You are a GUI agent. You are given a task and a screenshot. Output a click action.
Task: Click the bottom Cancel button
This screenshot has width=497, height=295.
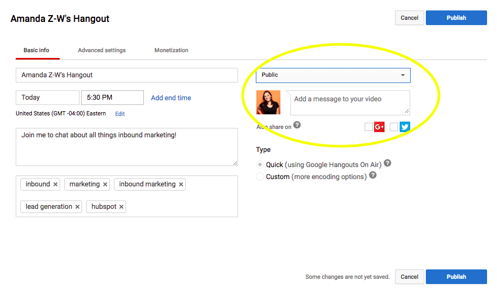coord(410,277)
